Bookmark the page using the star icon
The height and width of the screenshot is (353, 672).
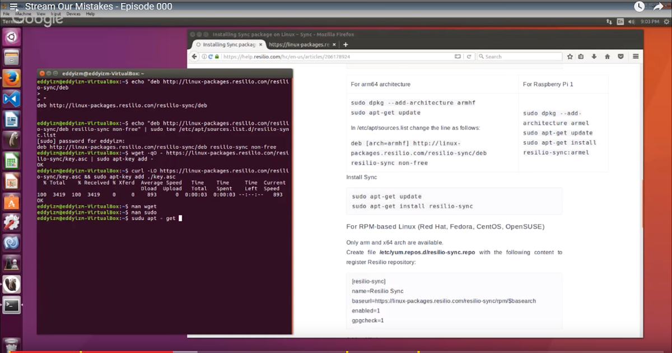tap(570, 57)
